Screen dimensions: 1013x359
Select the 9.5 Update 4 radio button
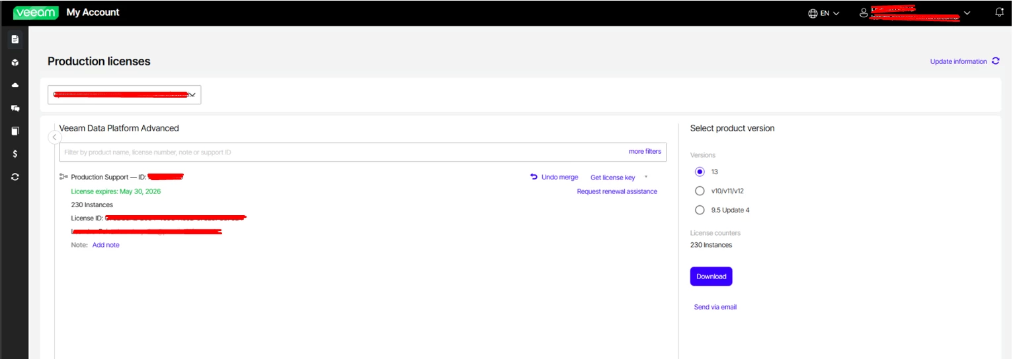(700, 210)
